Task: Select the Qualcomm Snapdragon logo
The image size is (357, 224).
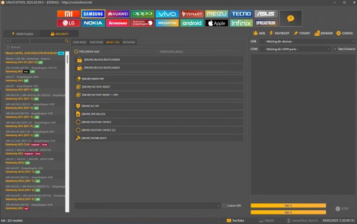Action: tap(142, 23)
